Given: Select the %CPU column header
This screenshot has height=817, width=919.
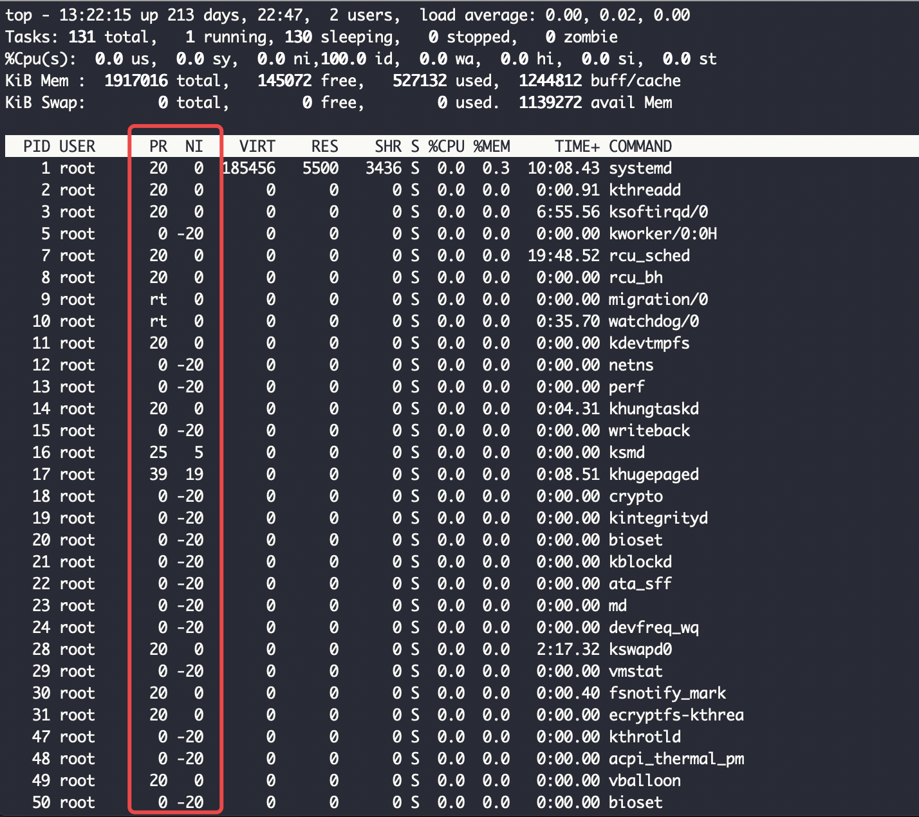Looking at the screenshot, I should coord(446,147).
